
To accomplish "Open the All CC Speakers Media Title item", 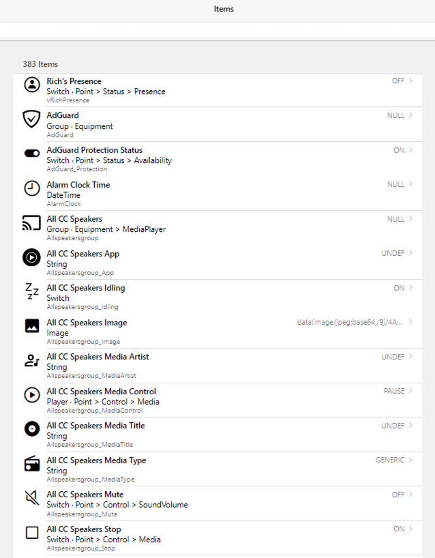I will (95, 426).
